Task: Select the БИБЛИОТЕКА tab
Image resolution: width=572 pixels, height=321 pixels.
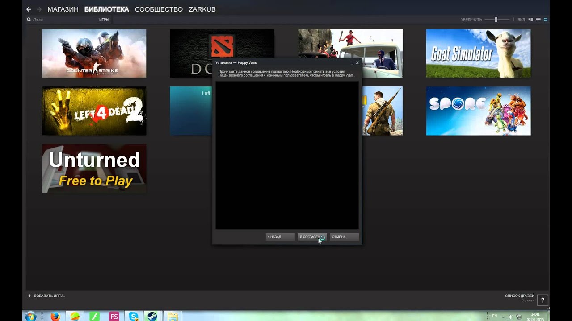Action: click(106, 9)
